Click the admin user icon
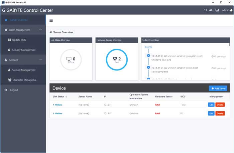Screen dimensions: 234x153 pyautogui.click(x=231, y=10)
